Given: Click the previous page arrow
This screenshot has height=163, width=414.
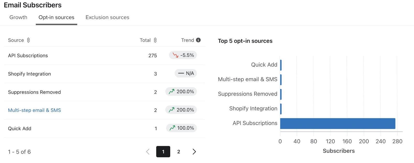Looking at the screenshot, I should (148, 152).
